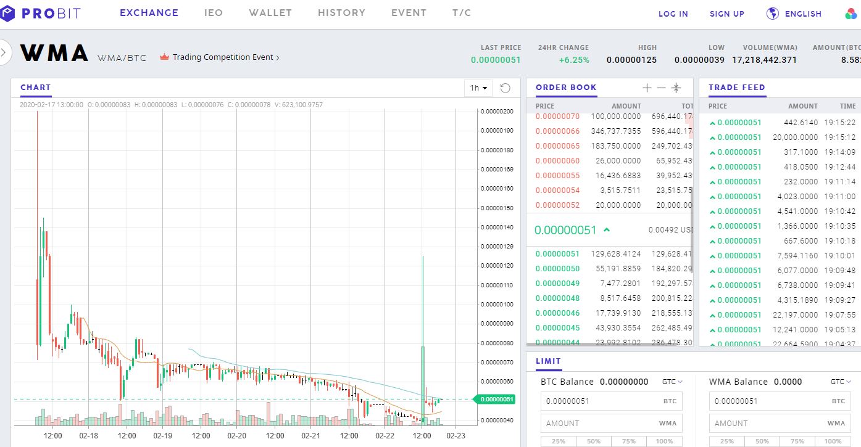Click the crown icon beside Trading Competition Event
The image size is (861, 447).
point(164,57)
